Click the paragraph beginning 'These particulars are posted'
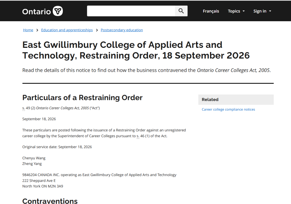Screen dimensions: 291x204 tap(104, 133)
